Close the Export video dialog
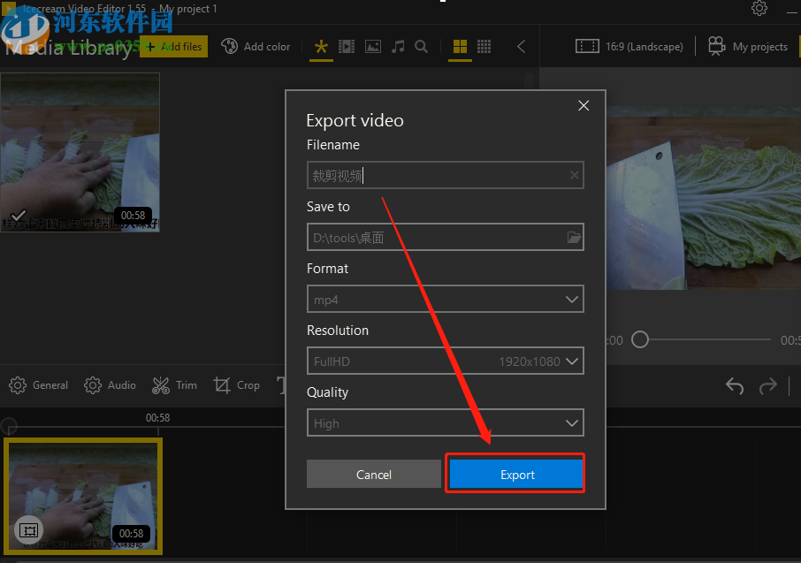 pos(584,105)
